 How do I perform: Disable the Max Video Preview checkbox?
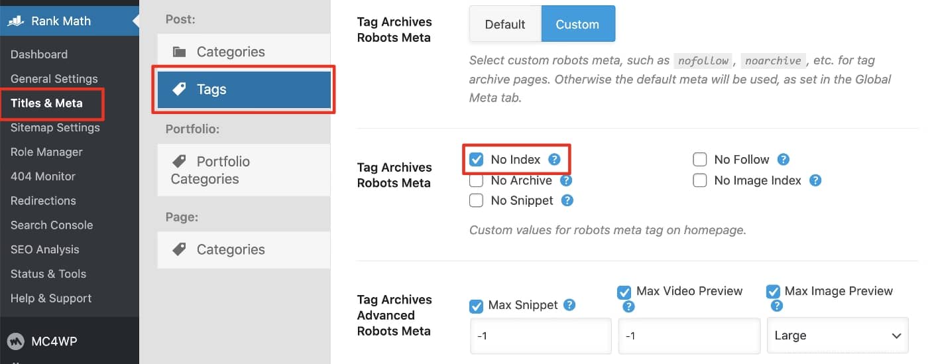624,292
